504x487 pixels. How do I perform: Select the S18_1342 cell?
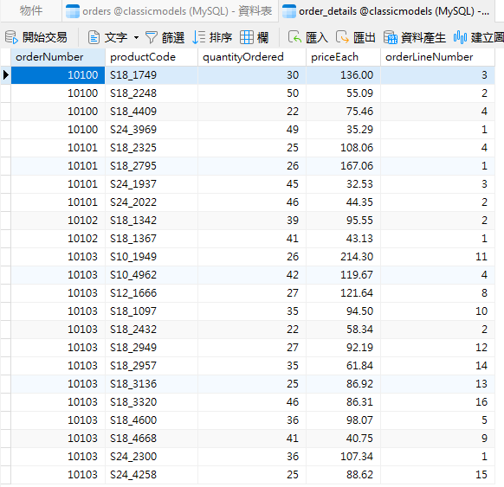point(152,221)
